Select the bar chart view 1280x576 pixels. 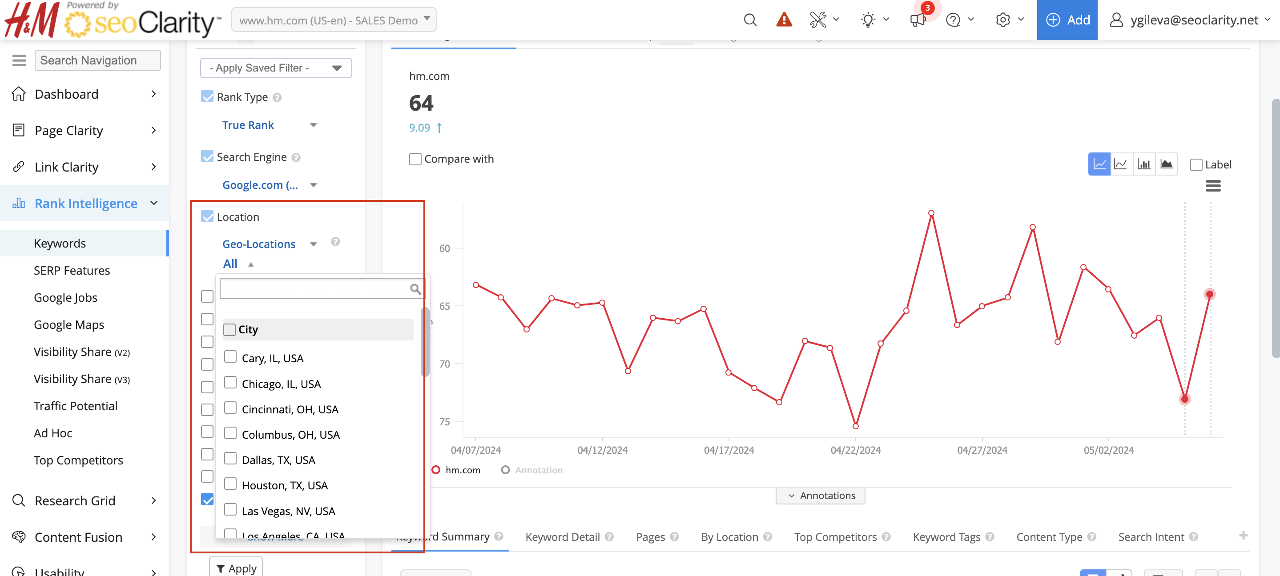coord(1144,164)
